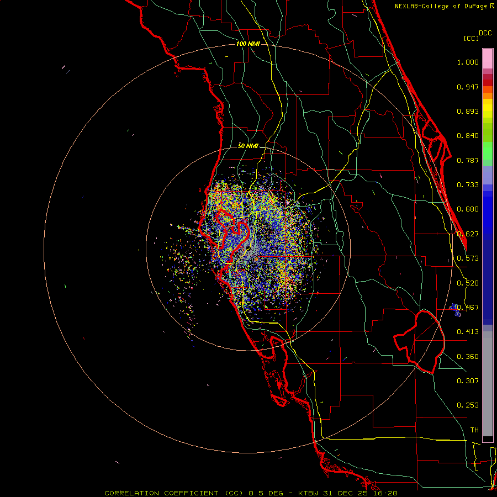Click the 100 NMI range ring label
The height and width of the screenshot is (497, 497).
pyautogui.click(x=248, y=44)
